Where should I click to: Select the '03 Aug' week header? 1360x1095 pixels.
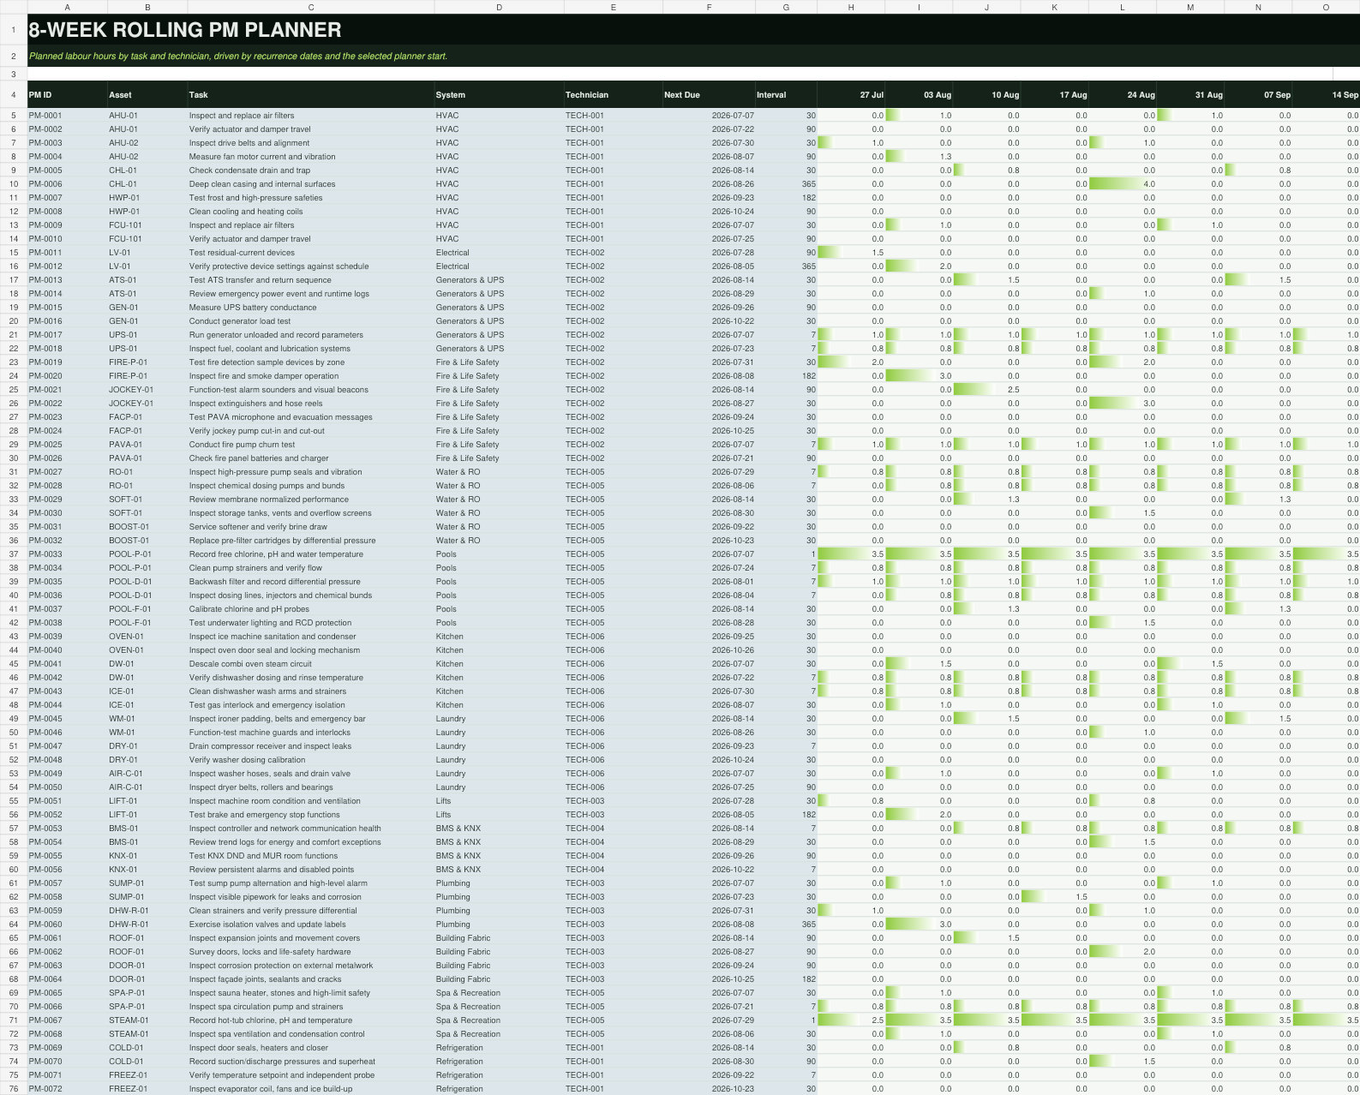click(x=919, y=95)
